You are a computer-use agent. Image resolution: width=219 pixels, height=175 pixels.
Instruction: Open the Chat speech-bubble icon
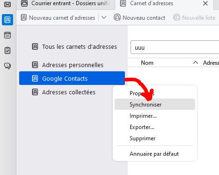point(7,66)
